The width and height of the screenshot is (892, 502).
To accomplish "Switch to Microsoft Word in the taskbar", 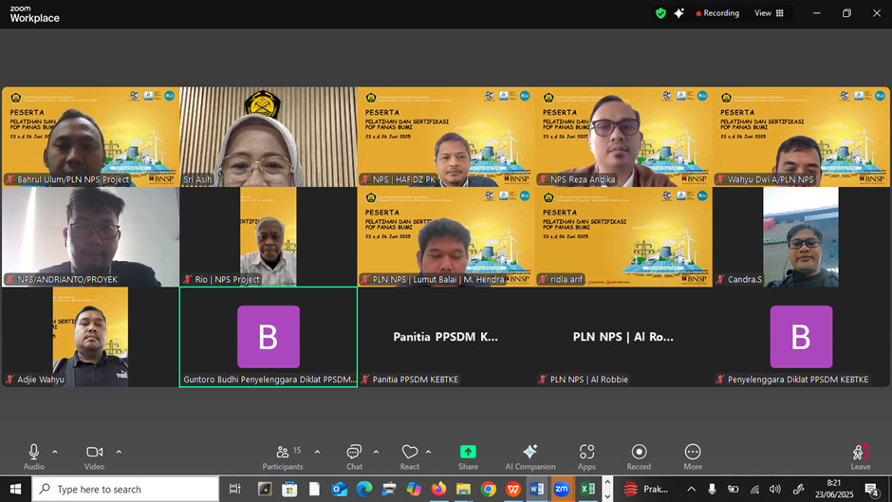I will (x=536, y=489).
